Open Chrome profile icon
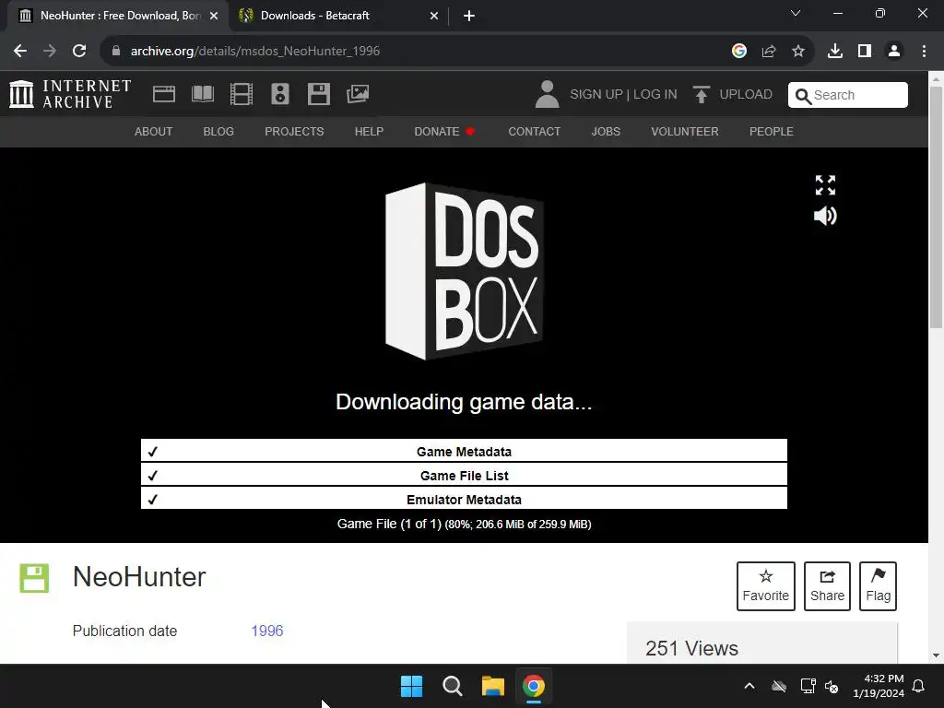944x708 pixels. click(x=894, y=52)
